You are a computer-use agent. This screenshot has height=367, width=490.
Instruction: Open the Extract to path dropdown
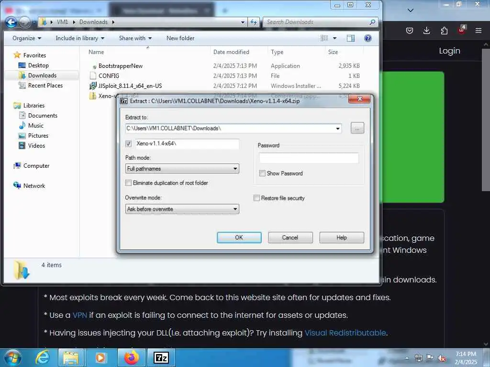coord(337,129)
